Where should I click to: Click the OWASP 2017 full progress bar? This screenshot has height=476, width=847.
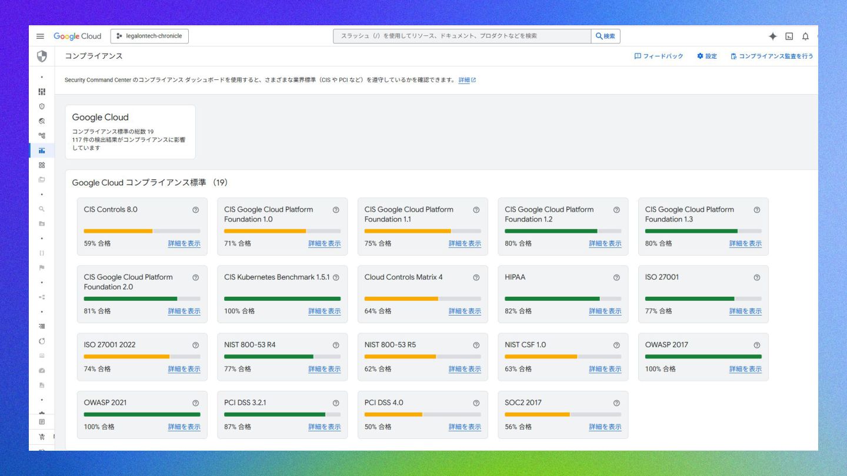[703, 357]
